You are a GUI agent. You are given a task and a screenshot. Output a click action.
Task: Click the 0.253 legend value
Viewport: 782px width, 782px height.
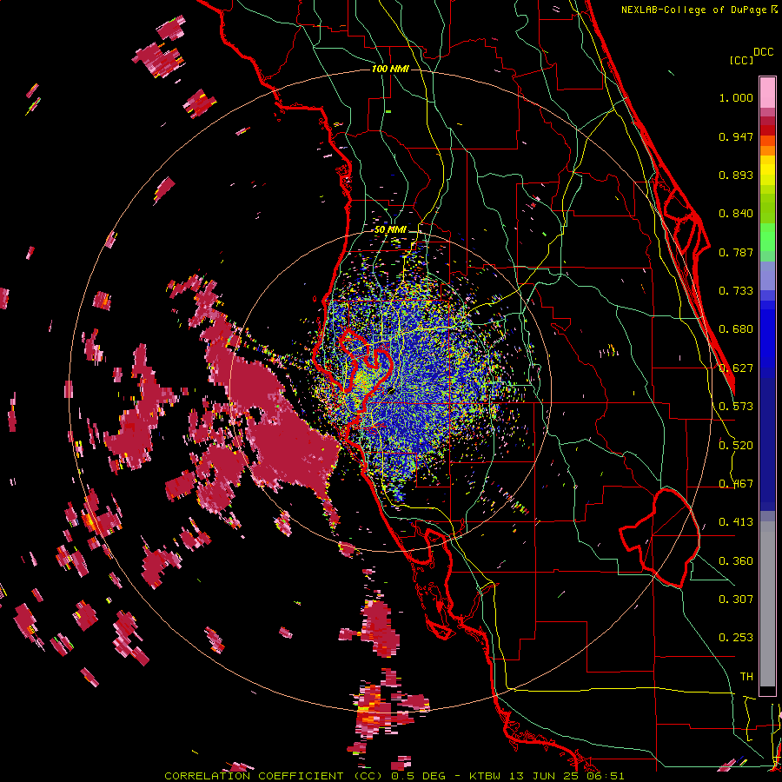736,638
